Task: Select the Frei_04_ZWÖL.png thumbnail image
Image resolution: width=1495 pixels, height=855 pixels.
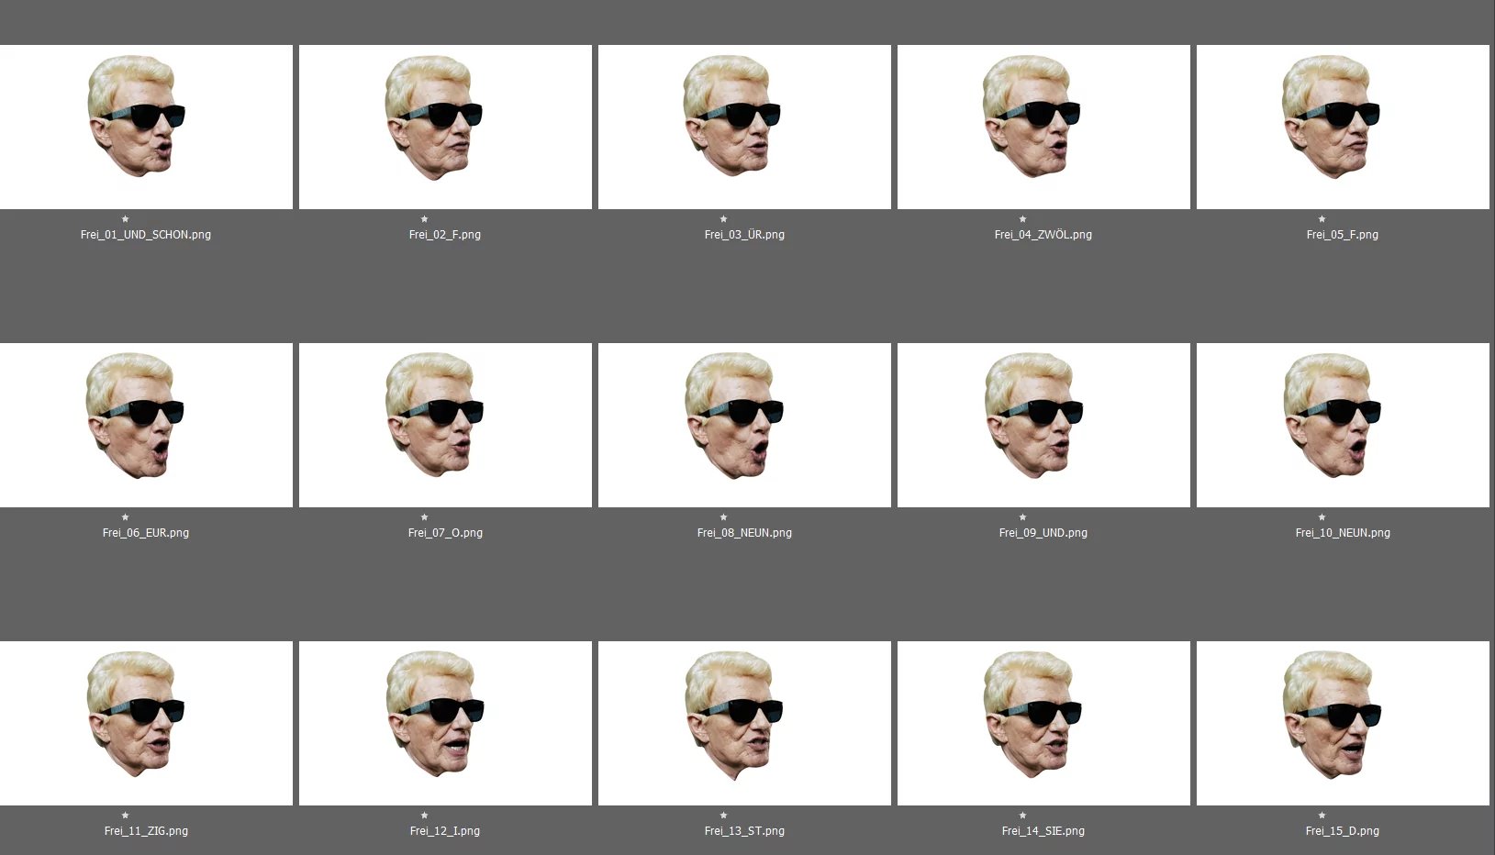Action: [1043, 127]
